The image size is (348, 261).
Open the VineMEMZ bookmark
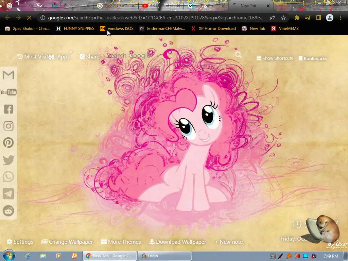285,29
